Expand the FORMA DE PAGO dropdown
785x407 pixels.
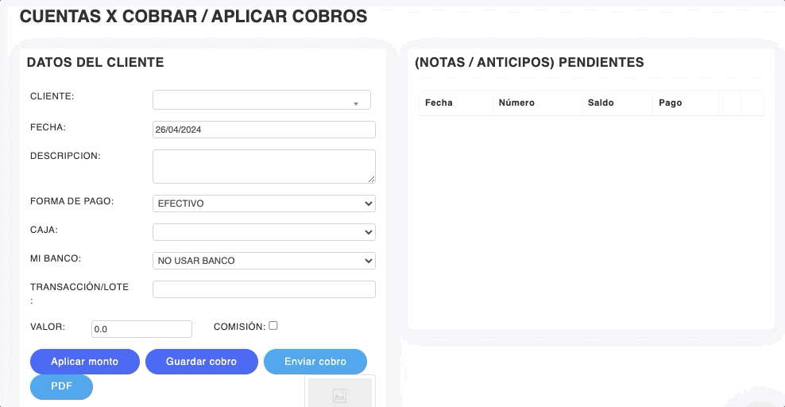click(x=264, y=203)
